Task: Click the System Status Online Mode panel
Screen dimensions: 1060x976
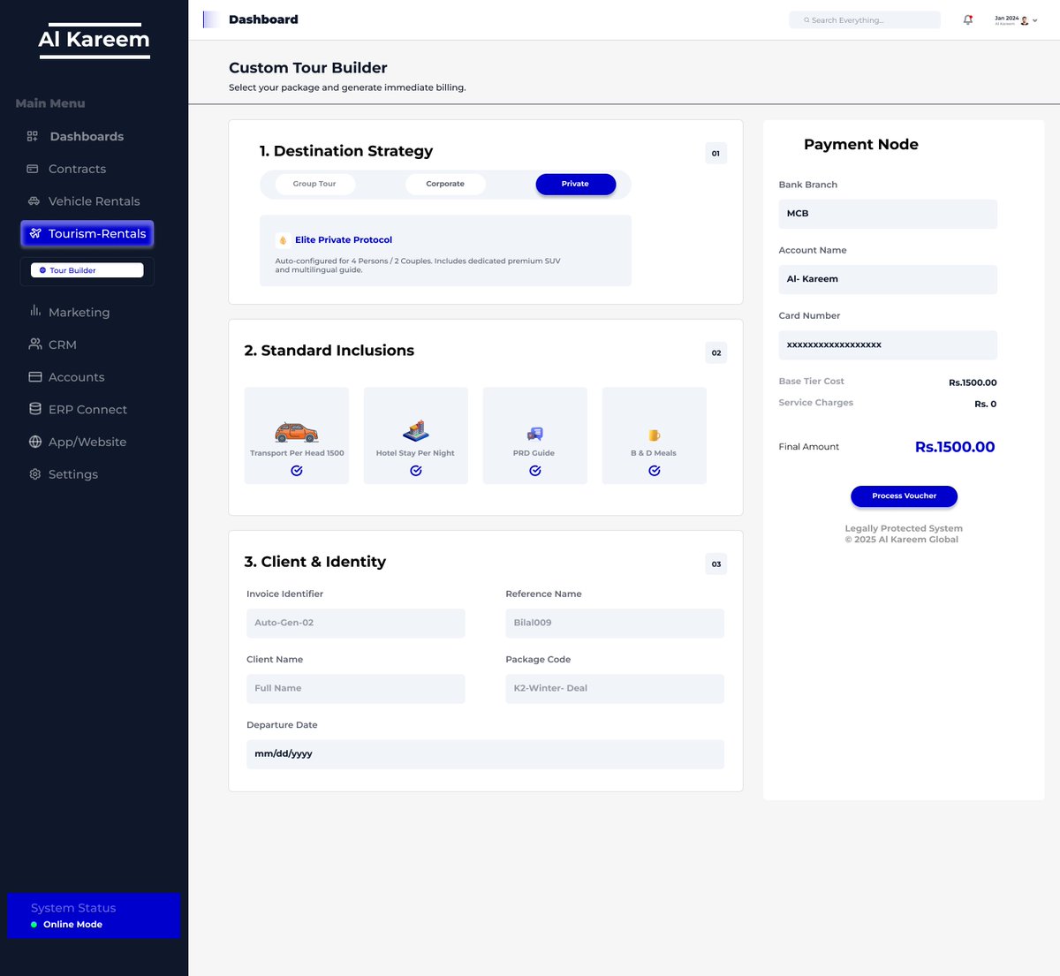Action: click(94, 916)
